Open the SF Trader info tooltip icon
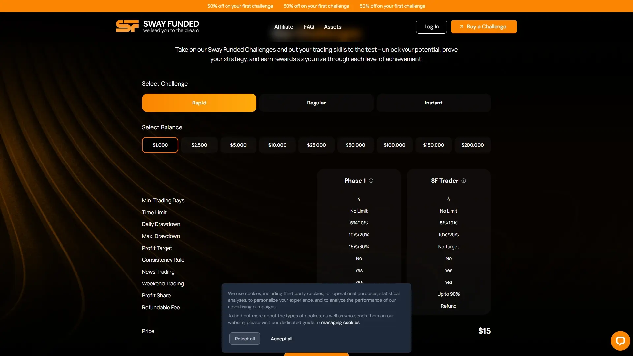 point(463,181)
